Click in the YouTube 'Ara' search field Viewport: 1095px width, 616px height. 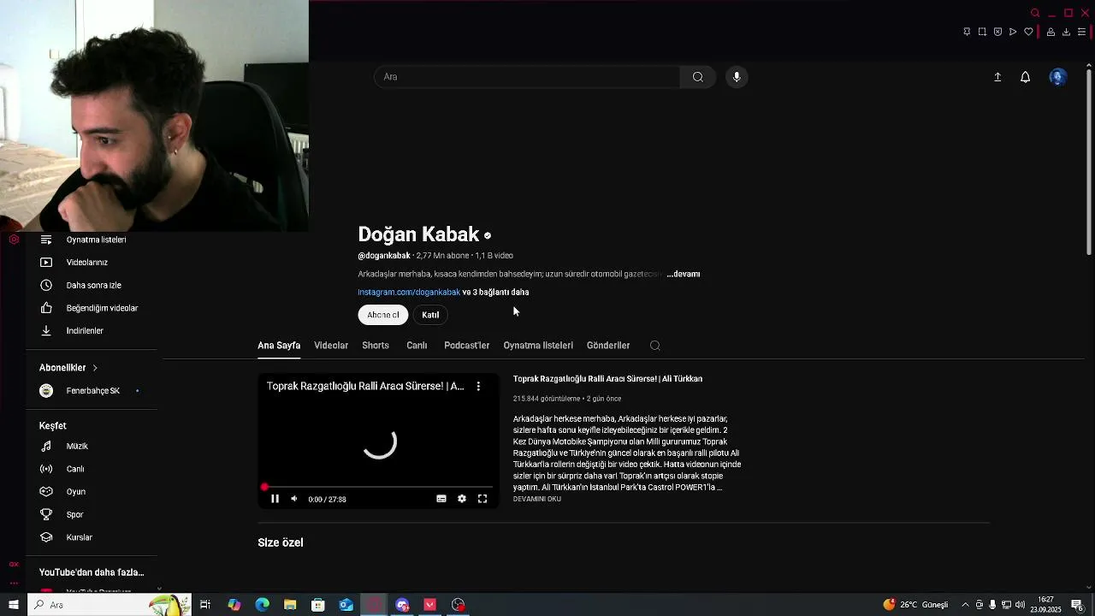(x=527, y=77)
